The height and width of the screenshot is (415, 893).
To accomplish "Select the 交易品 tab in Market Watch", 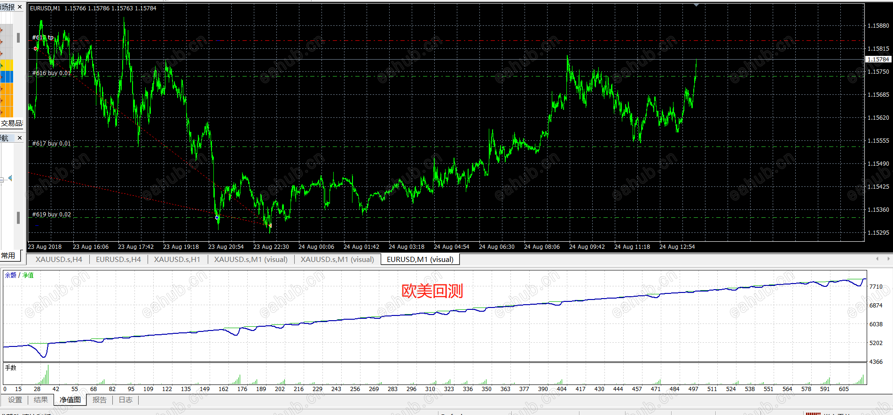I will [x=12, y=123].
